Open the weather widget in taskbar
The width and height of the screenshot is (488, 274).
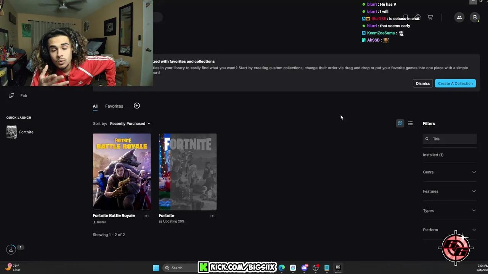pos(13,268)
